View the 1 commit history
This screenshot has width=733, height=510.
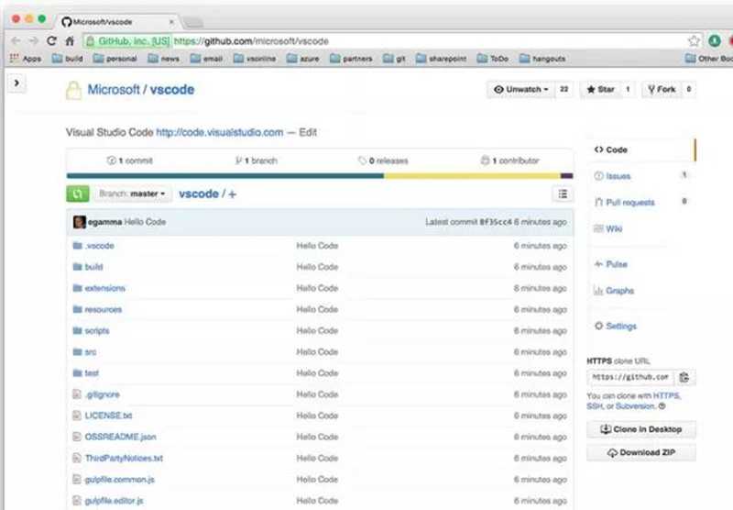point(129,161)
